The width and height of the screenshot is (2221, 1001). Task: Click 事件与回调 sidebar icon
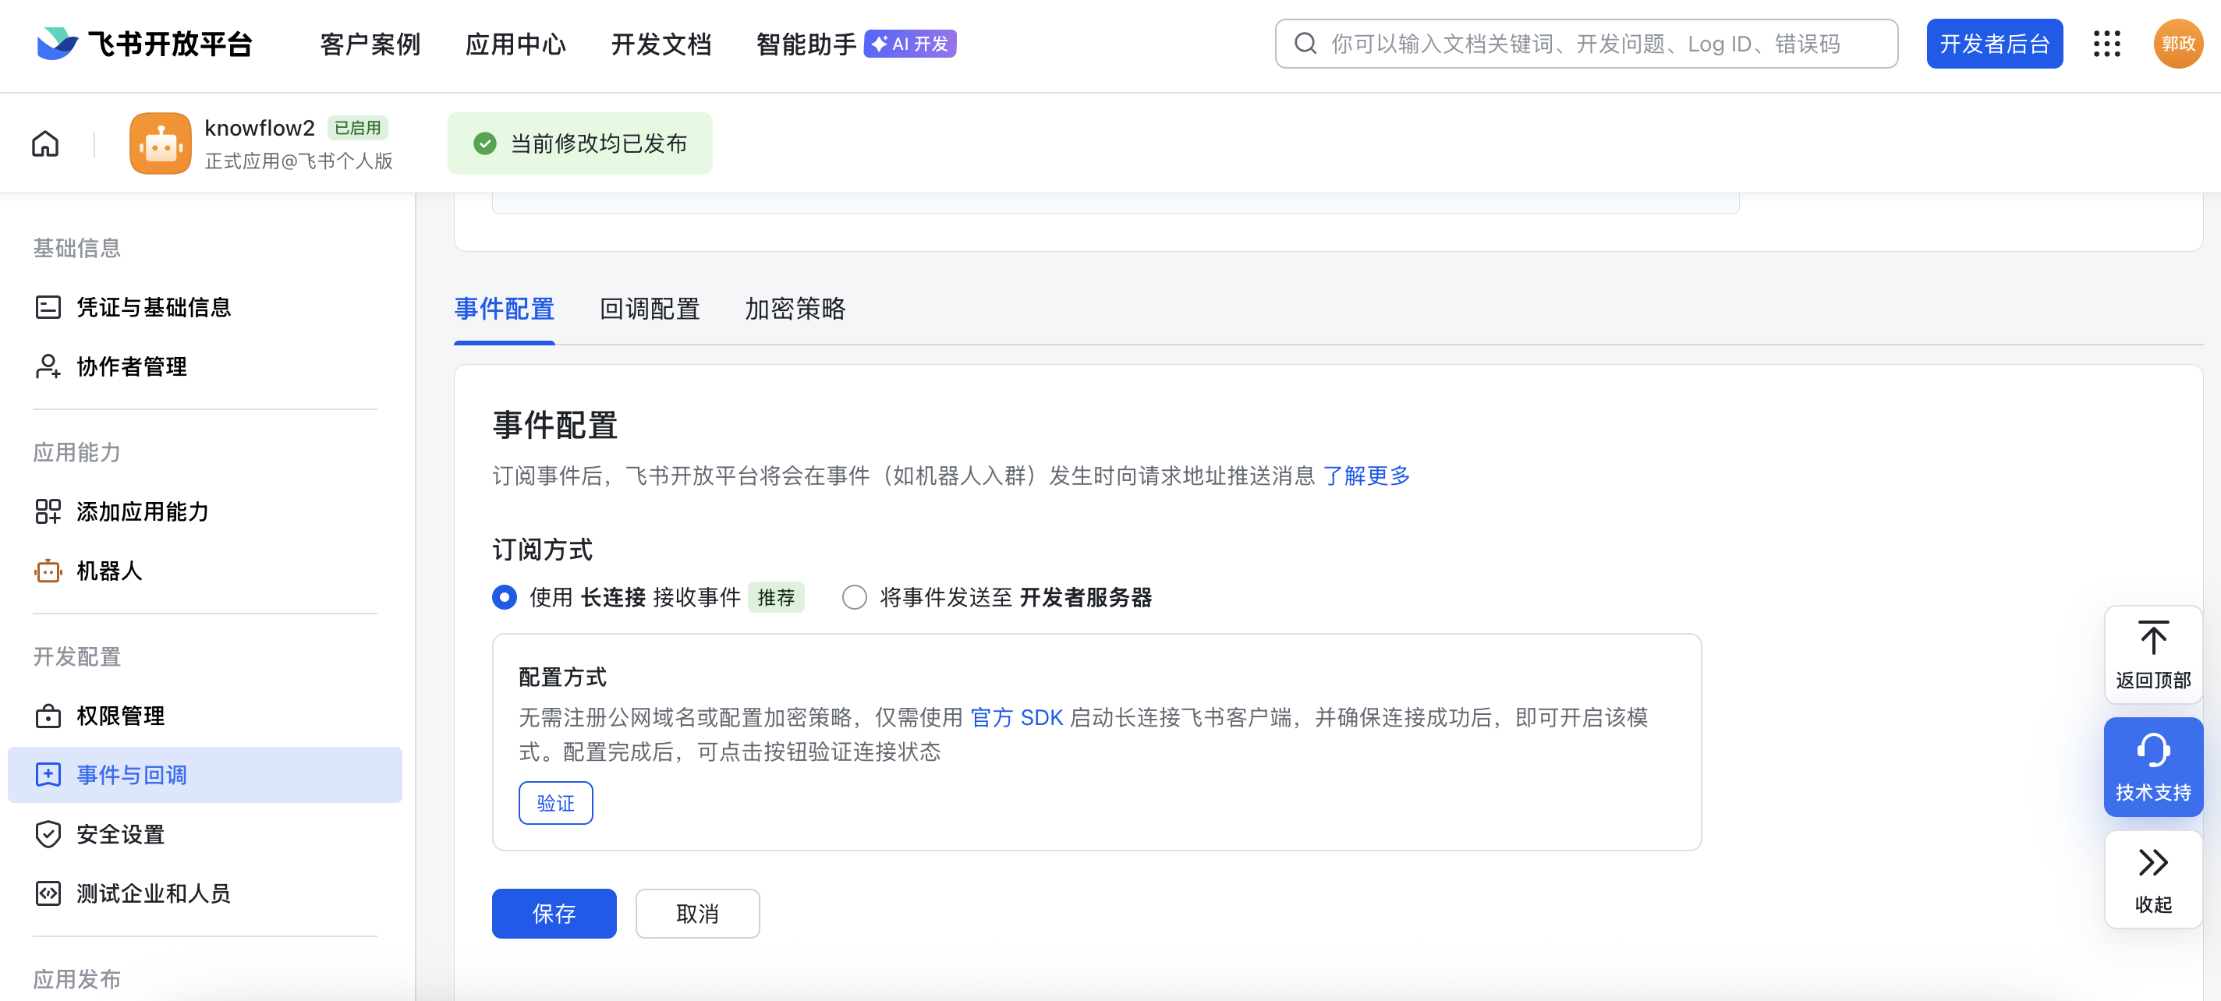(48, 774)
